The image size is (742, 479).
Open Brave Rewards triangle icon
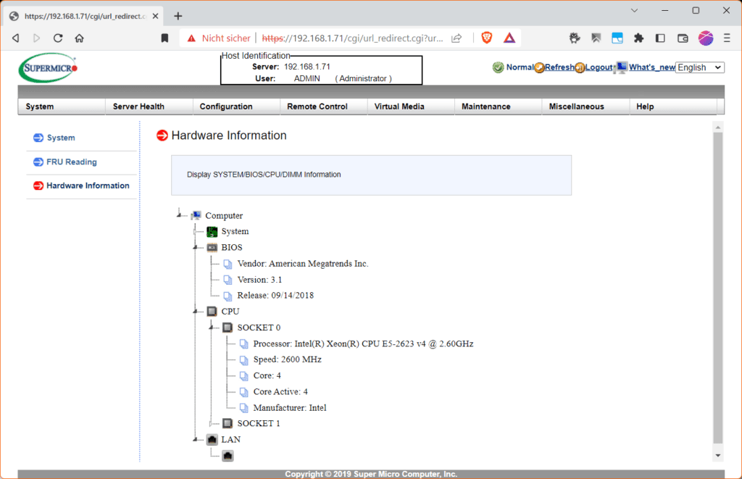(509, 38)
